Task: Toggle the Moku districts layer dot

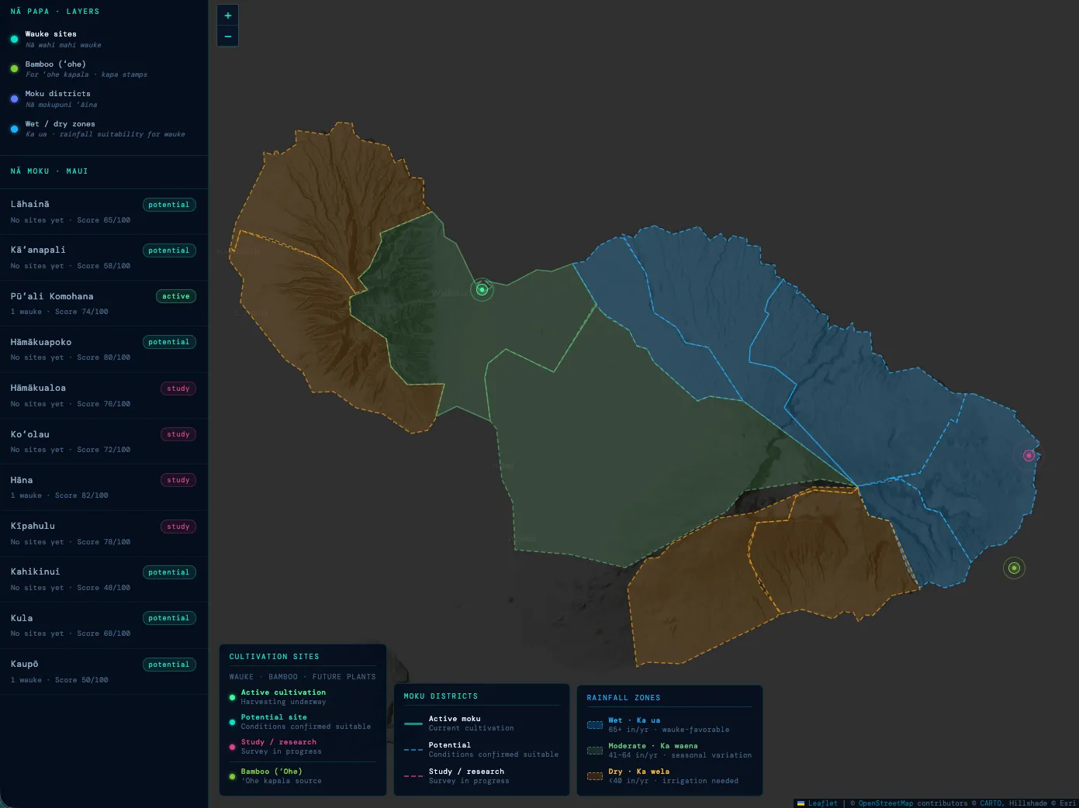Action: pos(14,98)
